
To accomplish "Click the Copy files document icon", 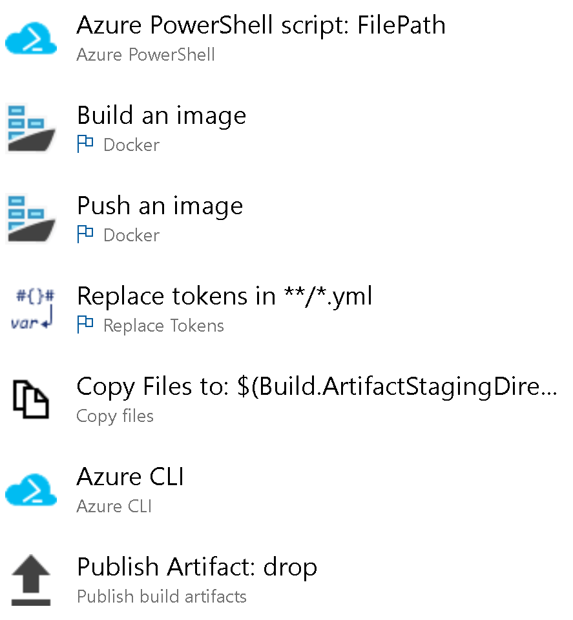I will point(30,400).
